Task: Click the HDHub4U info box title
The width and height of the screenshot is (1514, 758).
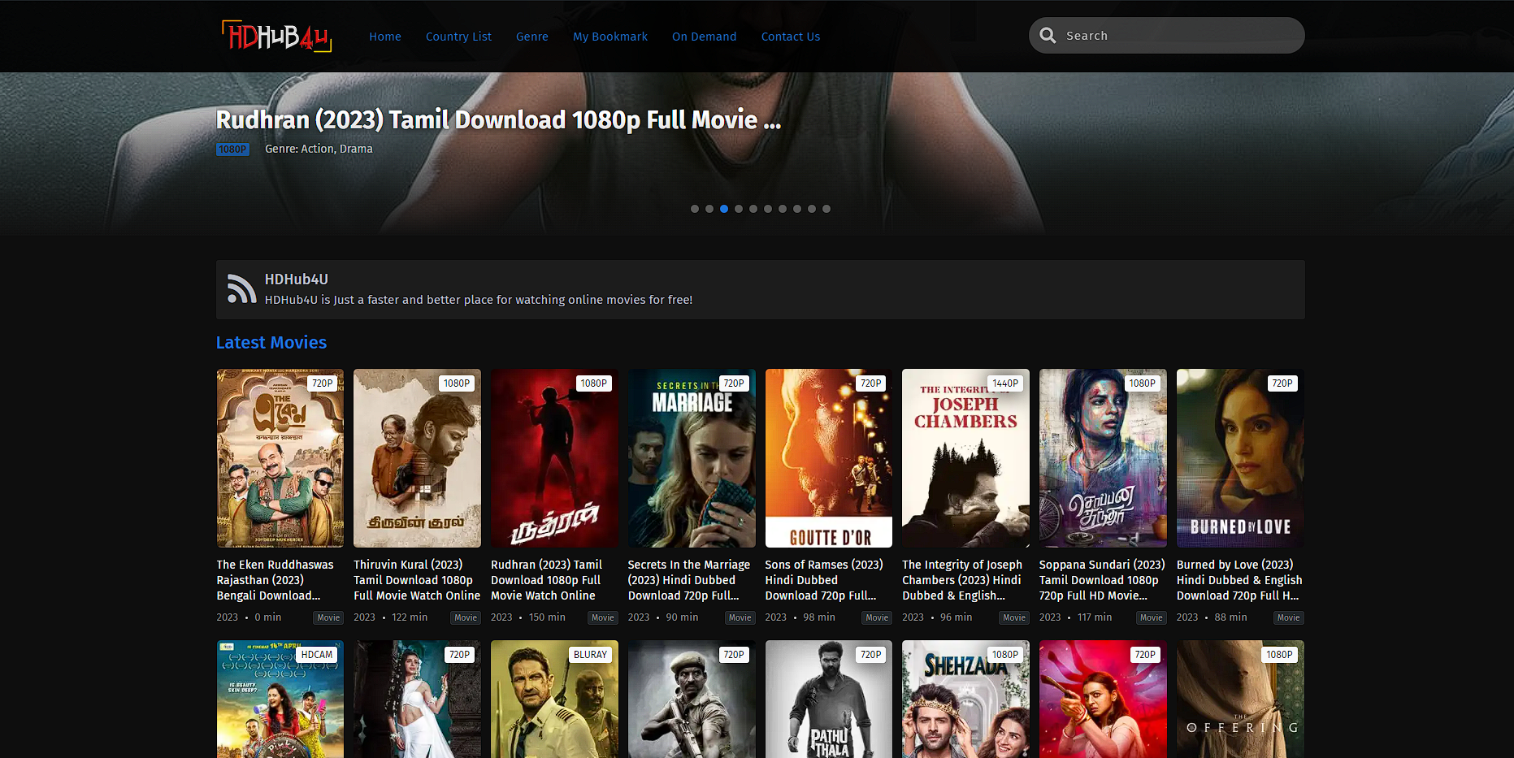Action: coord(297,279)
